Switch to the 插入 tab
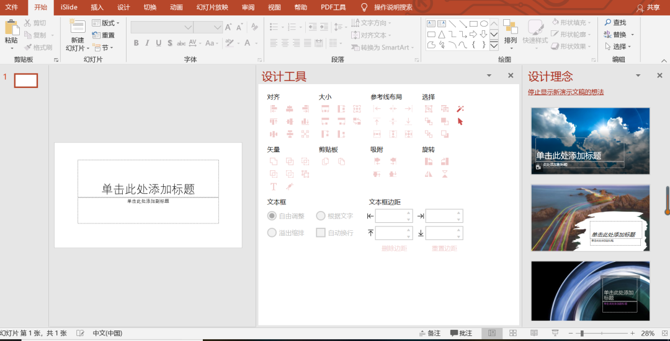Screen dimensions: 670x341 point(97,7)
